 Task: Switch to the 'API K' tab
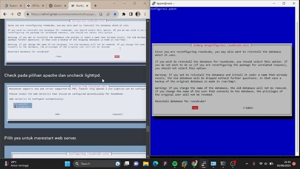click(x=36, y=6)
